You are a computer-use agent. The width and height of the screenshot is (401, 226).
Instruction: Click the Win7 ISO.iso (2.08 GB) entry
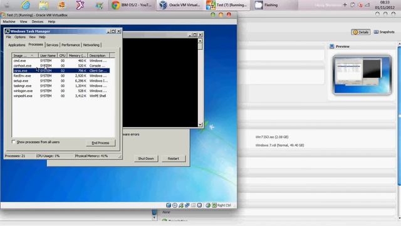272,137
